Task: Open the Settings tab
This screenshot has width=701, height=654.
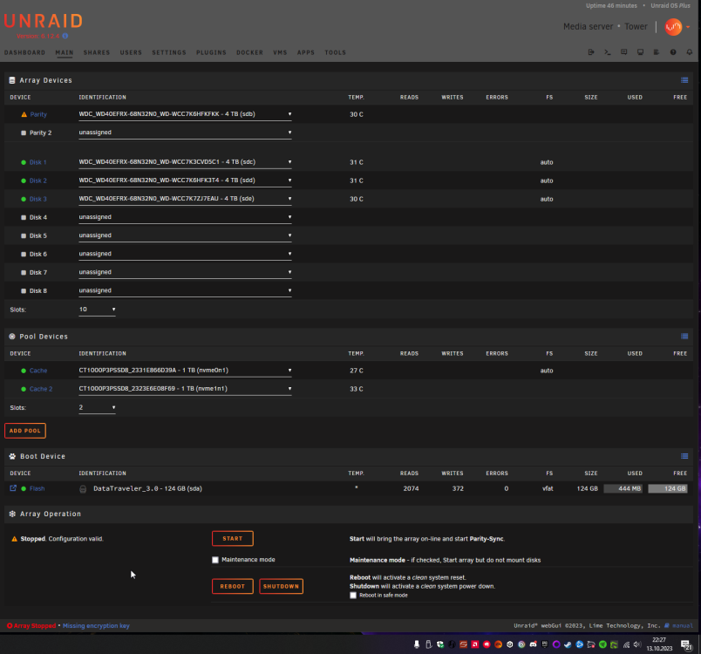Action: (x=168, y=52)
